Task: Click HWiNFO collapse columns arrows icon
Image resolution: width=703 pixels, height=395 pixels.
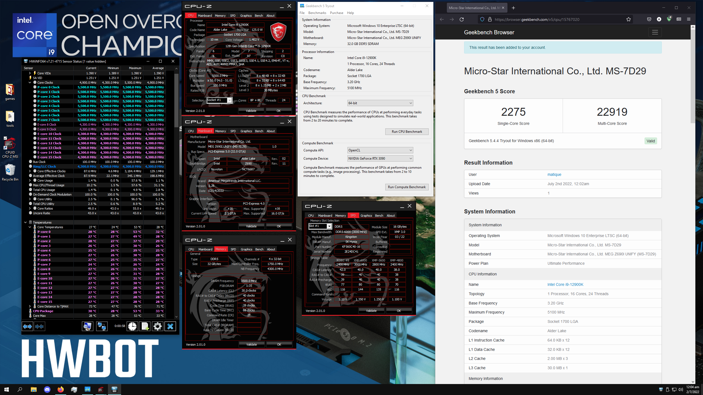Action: click(40, 326)
